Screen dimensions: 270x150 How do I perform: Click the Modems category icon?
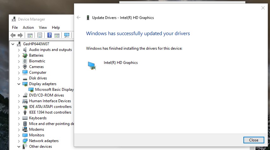pos(25,129)
